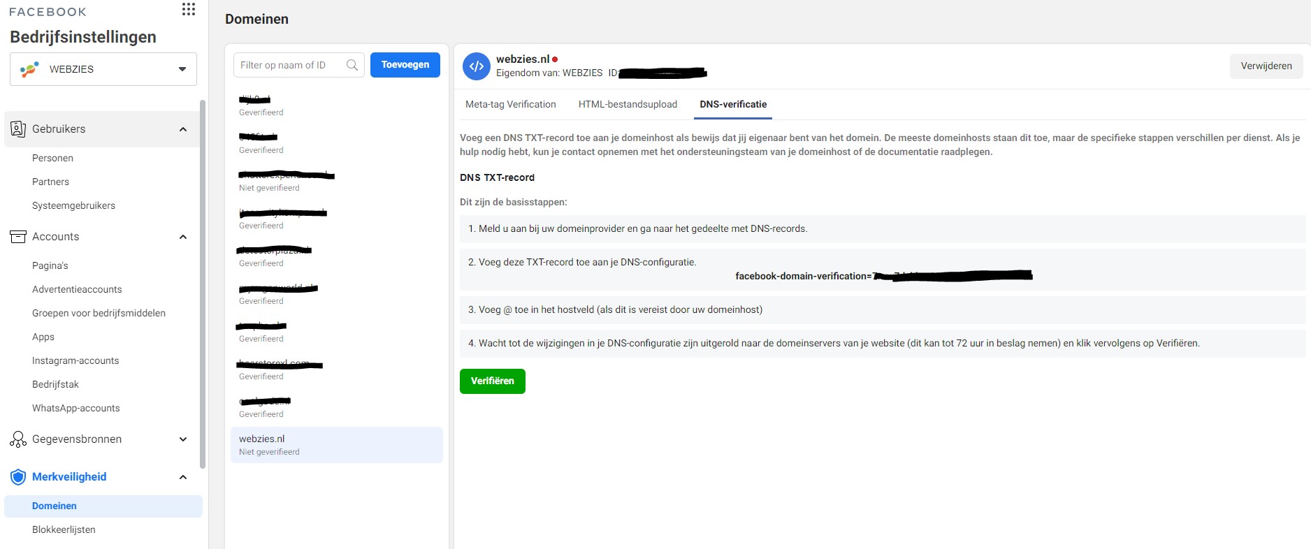
Task: Click the facebook-domain-verification TXT record text
Action: click(884, 276)
